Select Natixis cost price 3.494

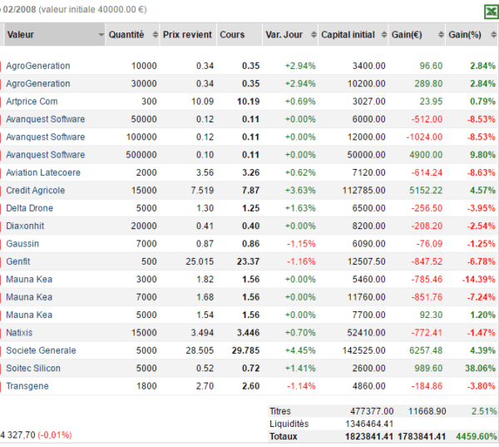click(202, 333)
